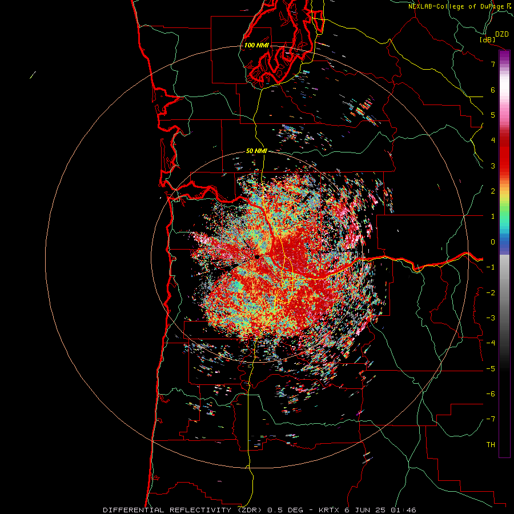514x514 pixels.
Task: Click the -7 dB scale label
Action: tap(491, 419)
